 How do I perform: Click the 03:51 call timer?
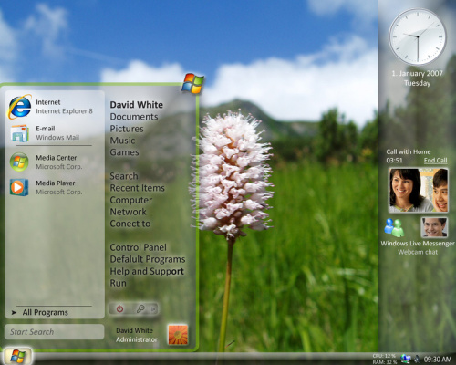(x=394, y=161)
